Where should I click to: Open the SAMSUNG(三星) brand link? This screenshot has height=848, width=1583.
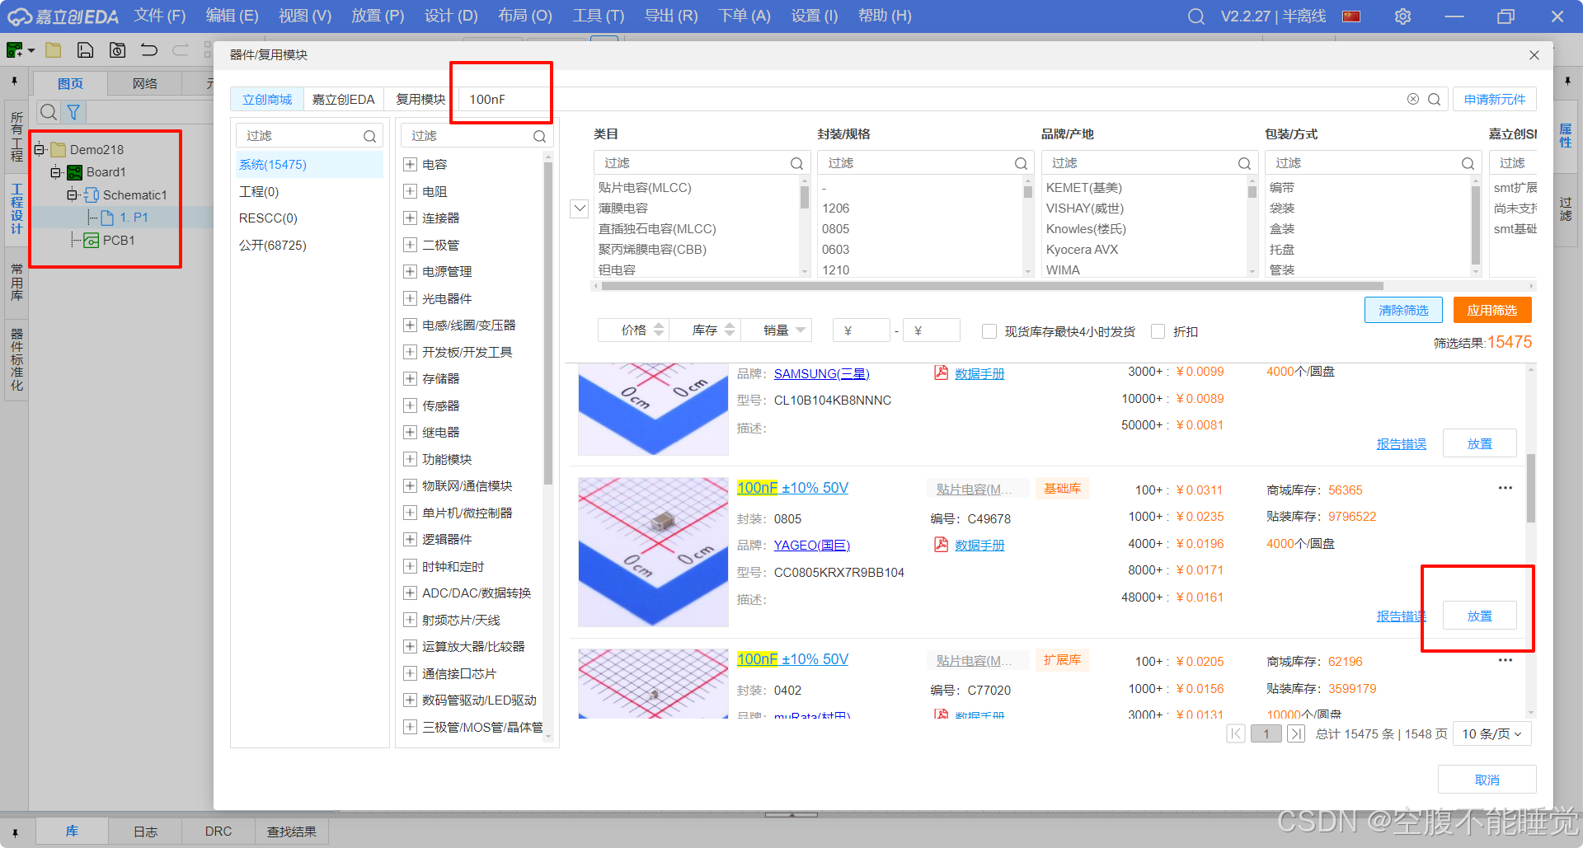(821, 373)
